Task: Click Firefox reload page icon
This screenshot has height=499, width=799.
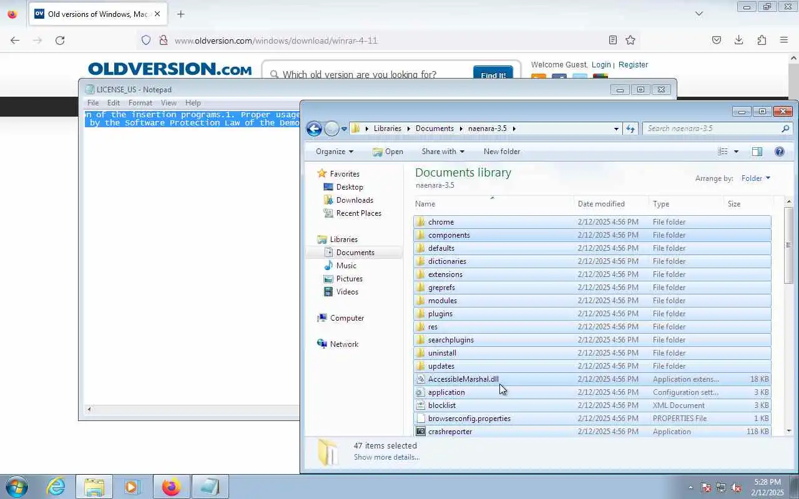Action: pos(60,41)
